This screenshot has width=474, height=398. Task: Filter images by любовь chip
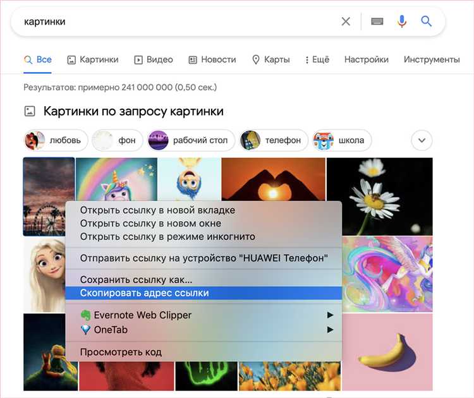(x=54, y=140)
